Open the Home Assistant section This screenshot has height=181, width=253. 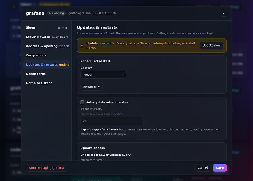[x=47, y=83]
